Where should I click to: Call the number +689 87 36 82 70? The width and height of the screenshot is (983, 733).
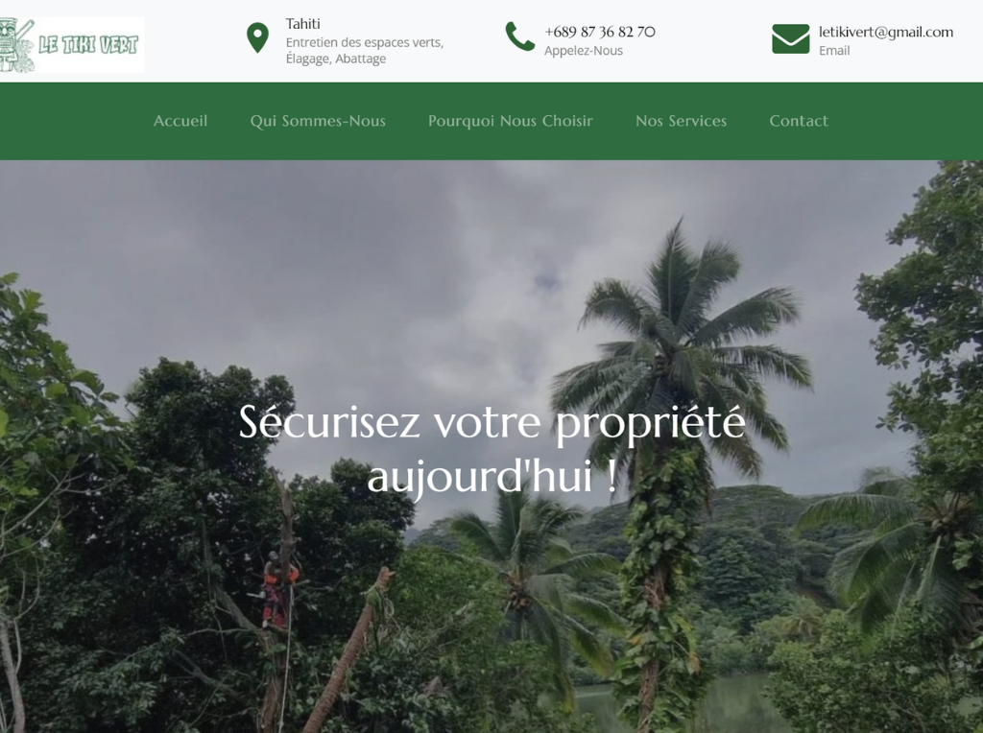(600, 32)
